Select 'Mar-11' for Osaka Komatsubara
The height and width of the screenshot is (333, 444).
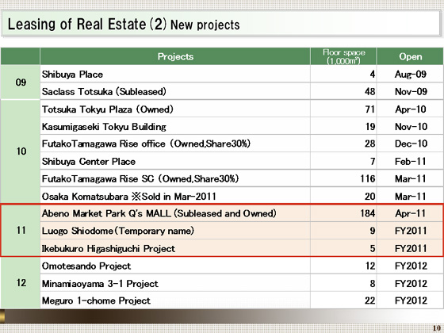click(411, 197)
